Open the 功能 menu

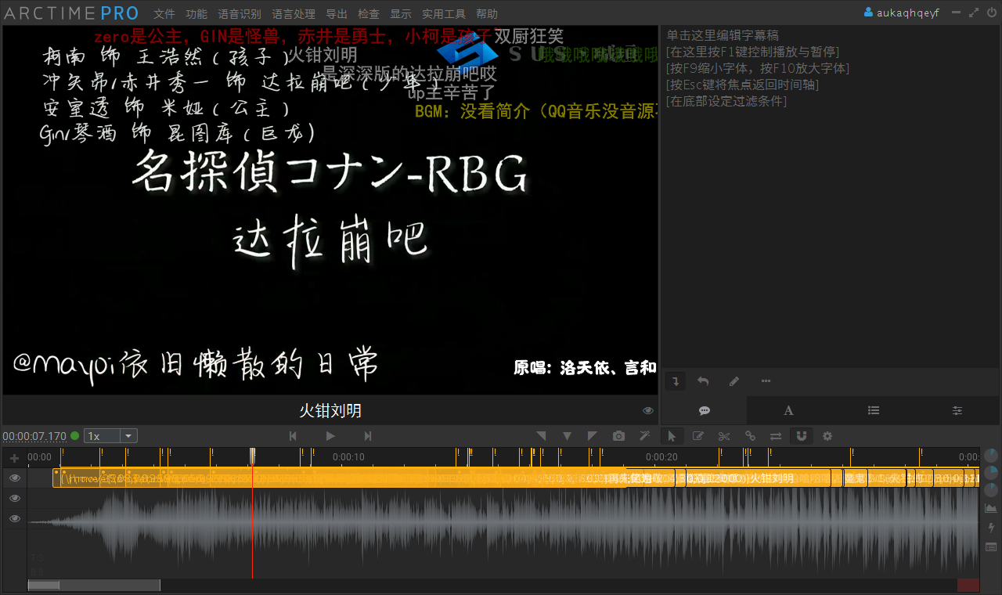[196, 14]
